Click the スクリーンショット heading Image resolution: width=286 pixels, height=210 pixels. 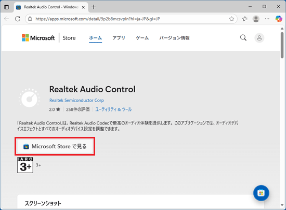(43, 203)
